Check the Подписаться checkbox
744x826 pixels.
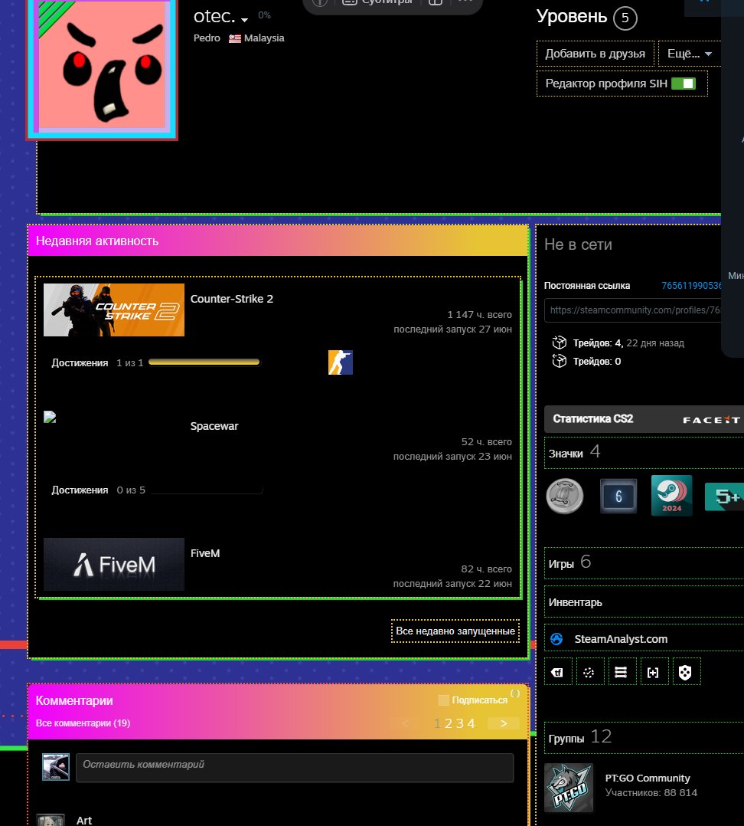(443, 700)
